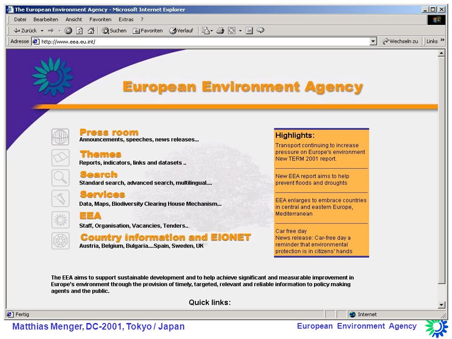452x339 pixels.
Task: Click 'Announcements, speeches, news releases...' text
Action: tap(139, 139)
